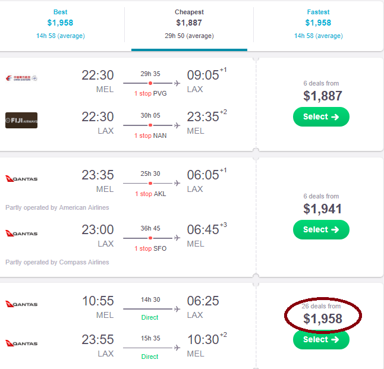Click the 1 stop SFO label

click(150, 248)
